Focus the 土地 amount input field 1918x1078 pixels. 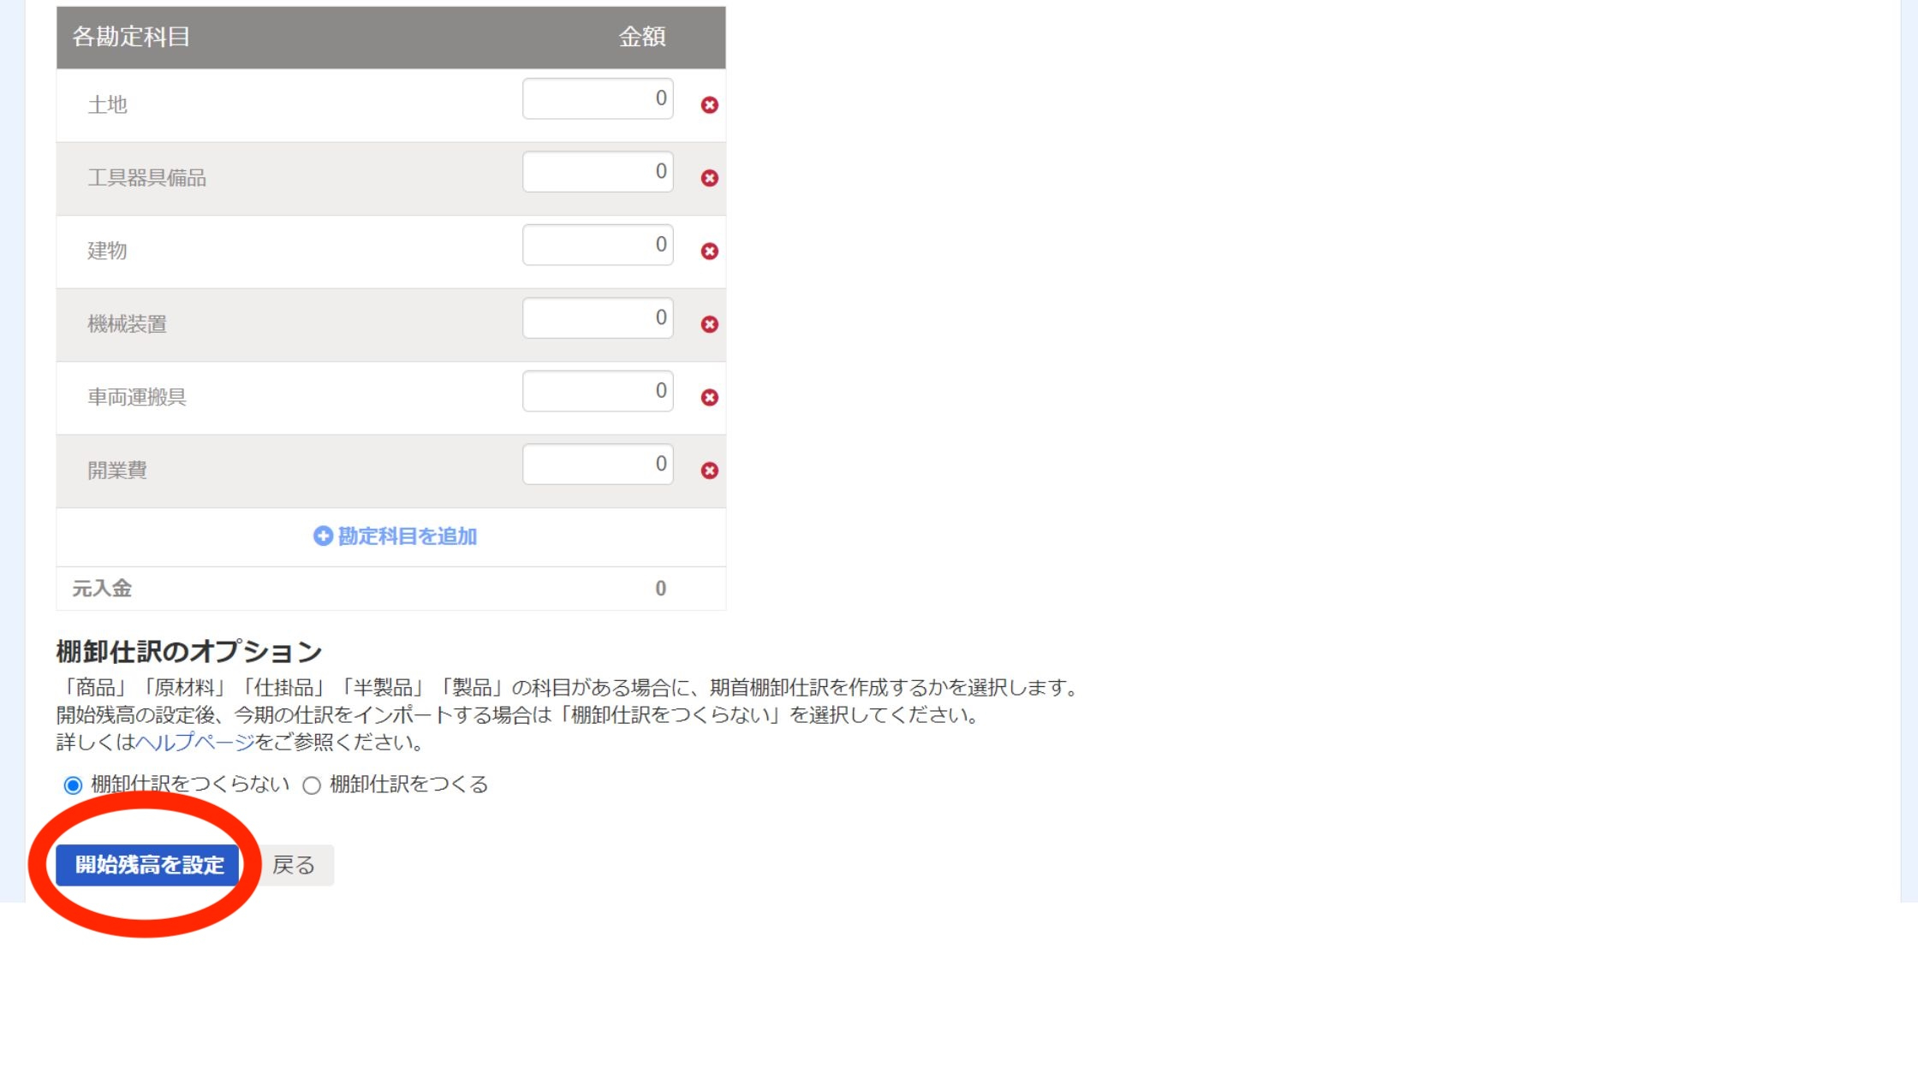pos(598,98)
